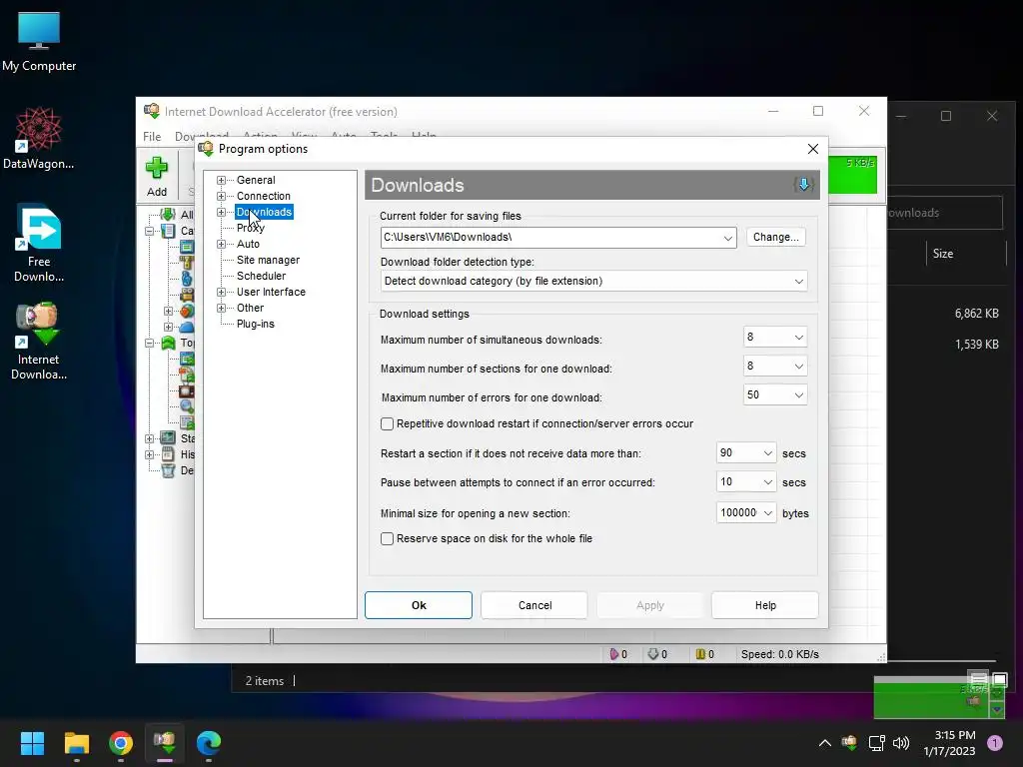
Task: Click the Speed: 0.0 KB/s status text
Action: point(779,654)
